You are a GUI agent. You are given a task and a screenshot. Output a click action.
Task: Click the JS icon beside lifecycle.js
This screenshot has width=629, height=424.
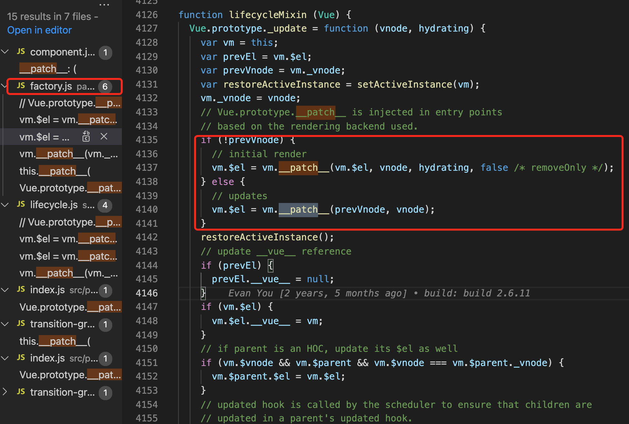tap(21, 205)
